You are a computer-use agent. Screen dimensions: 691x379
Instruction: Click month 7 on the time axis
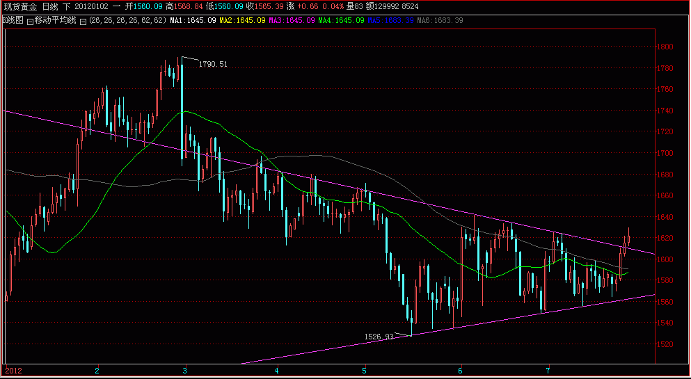548,371
